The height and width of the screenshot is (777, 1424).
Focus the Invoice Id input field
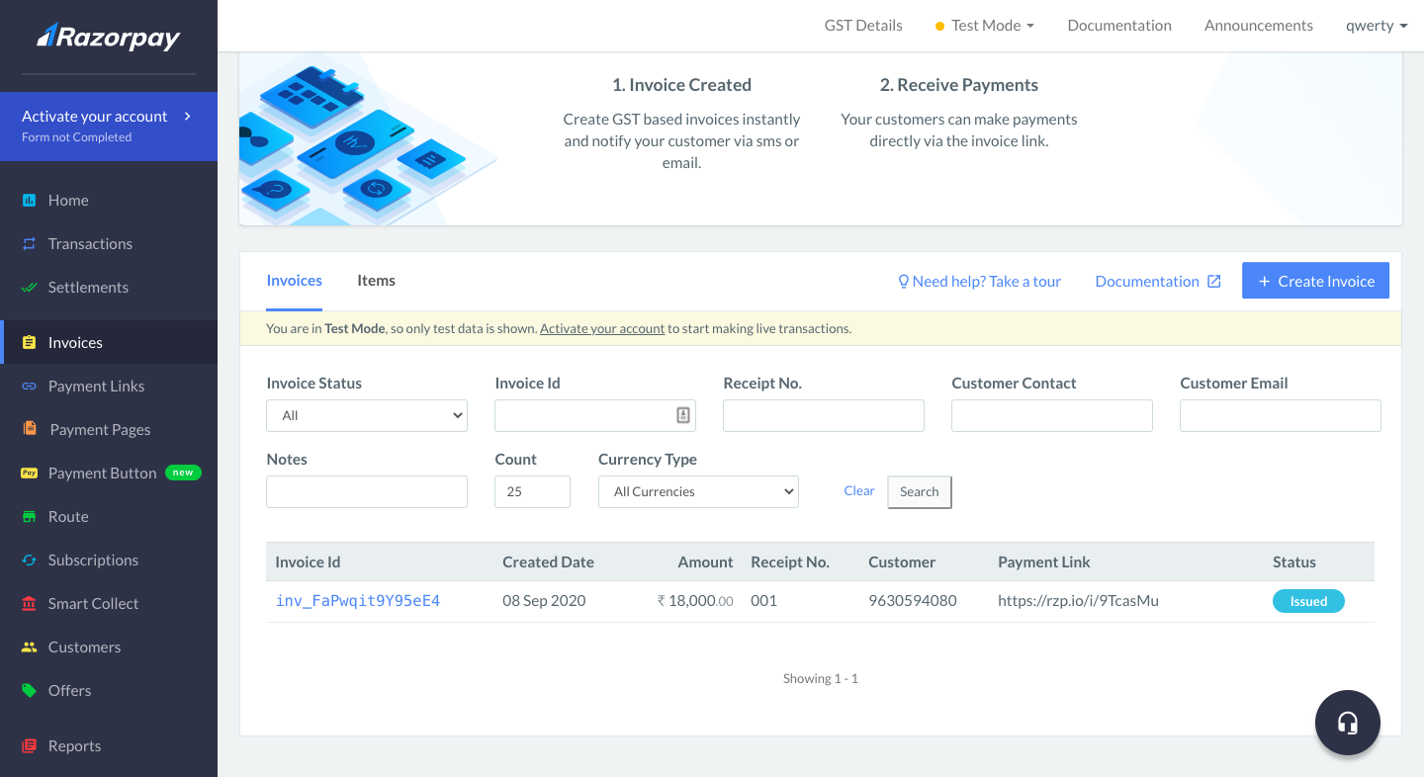click(595, 415)
